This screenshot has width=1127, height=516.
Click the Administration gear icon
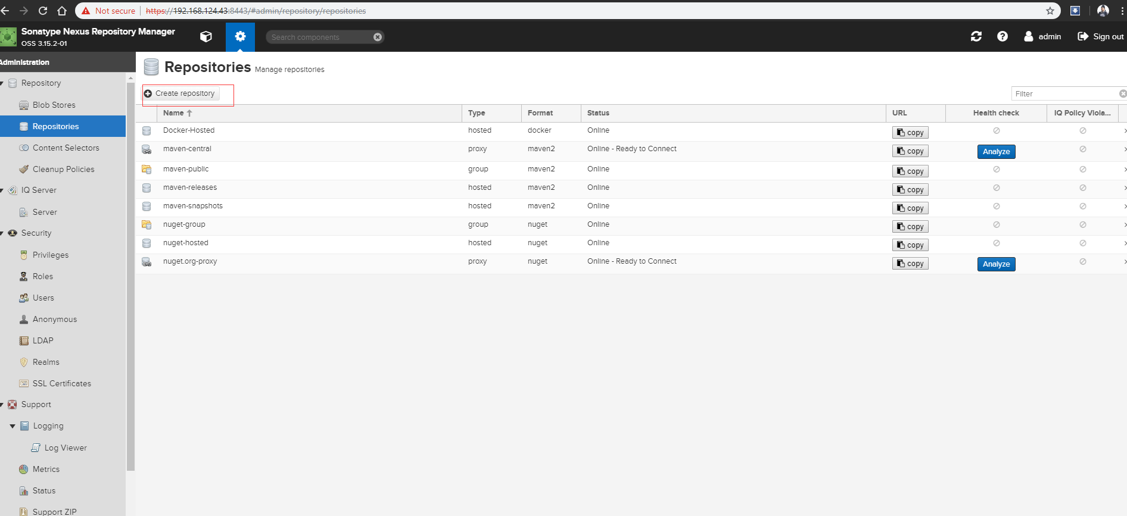coord(240,36)
